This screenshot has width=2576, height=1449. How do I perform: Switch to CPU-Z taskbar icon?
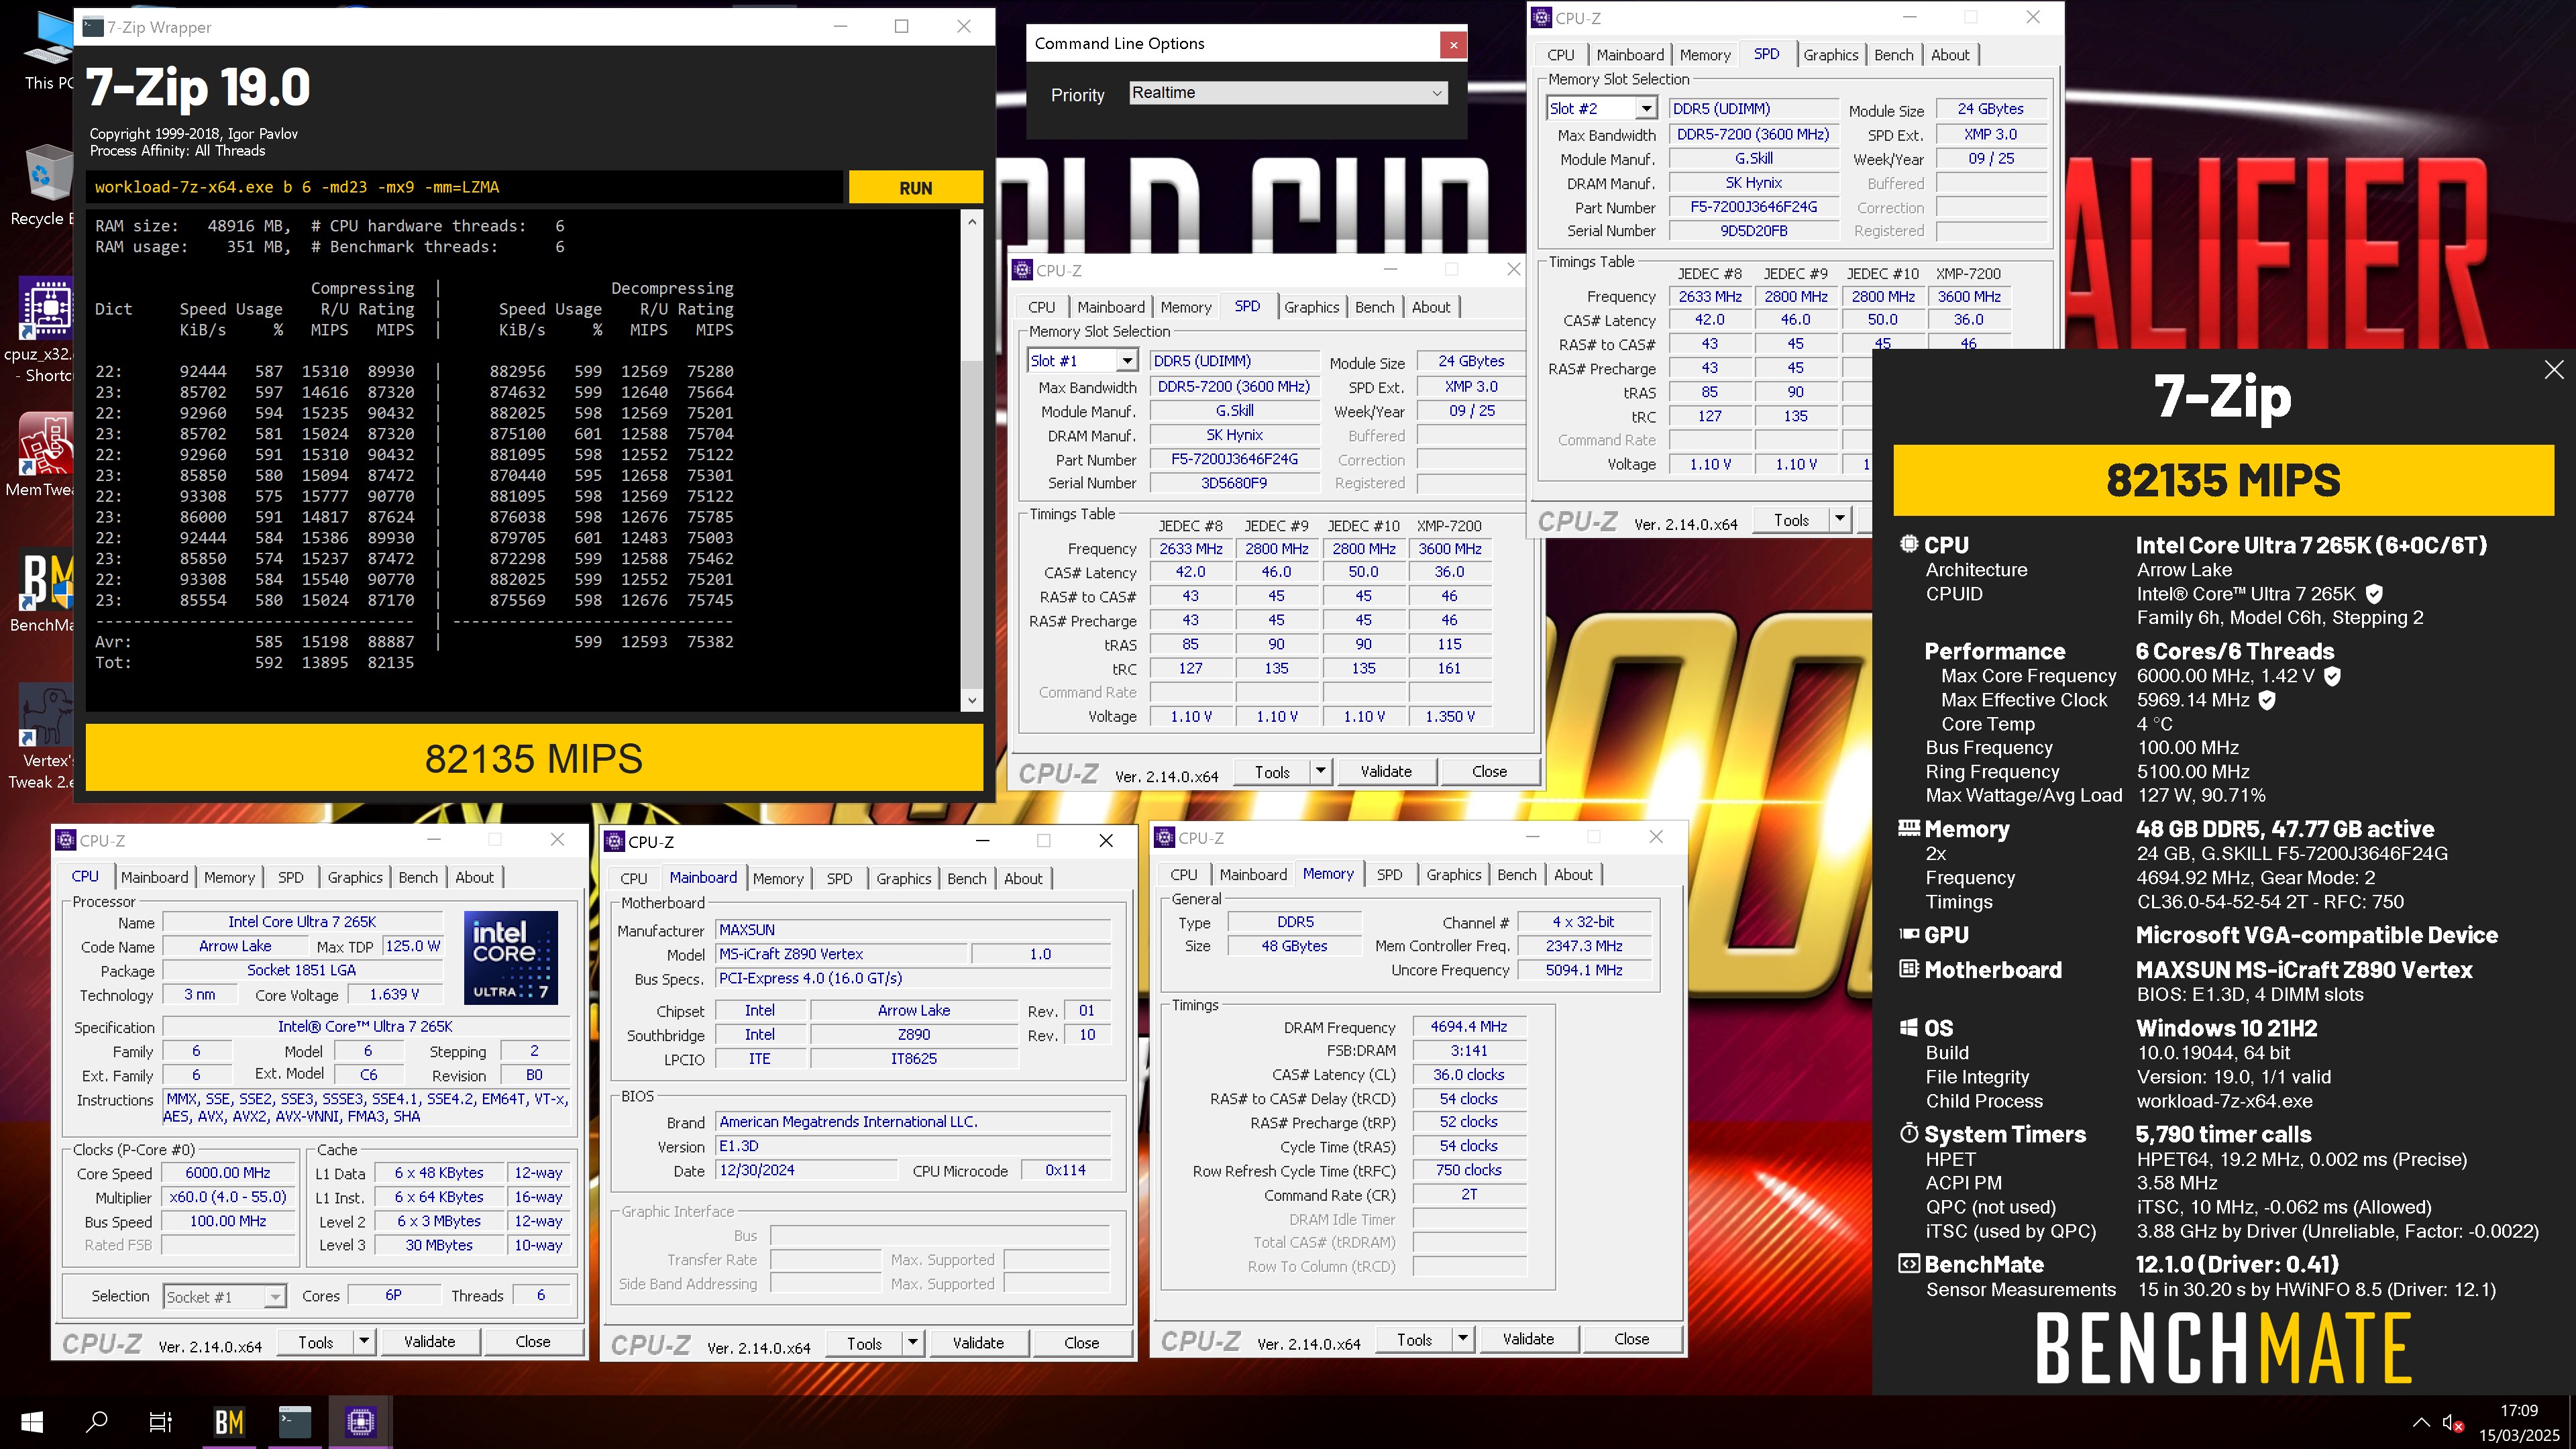pyautogui.click(x=360, y=1421)
